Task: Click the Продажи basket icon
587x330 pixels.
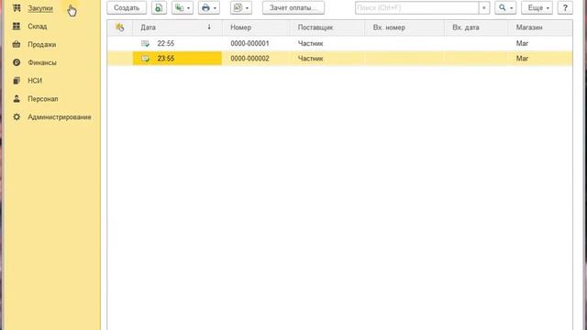Action: pyautogui.click(x=17, y=44)
